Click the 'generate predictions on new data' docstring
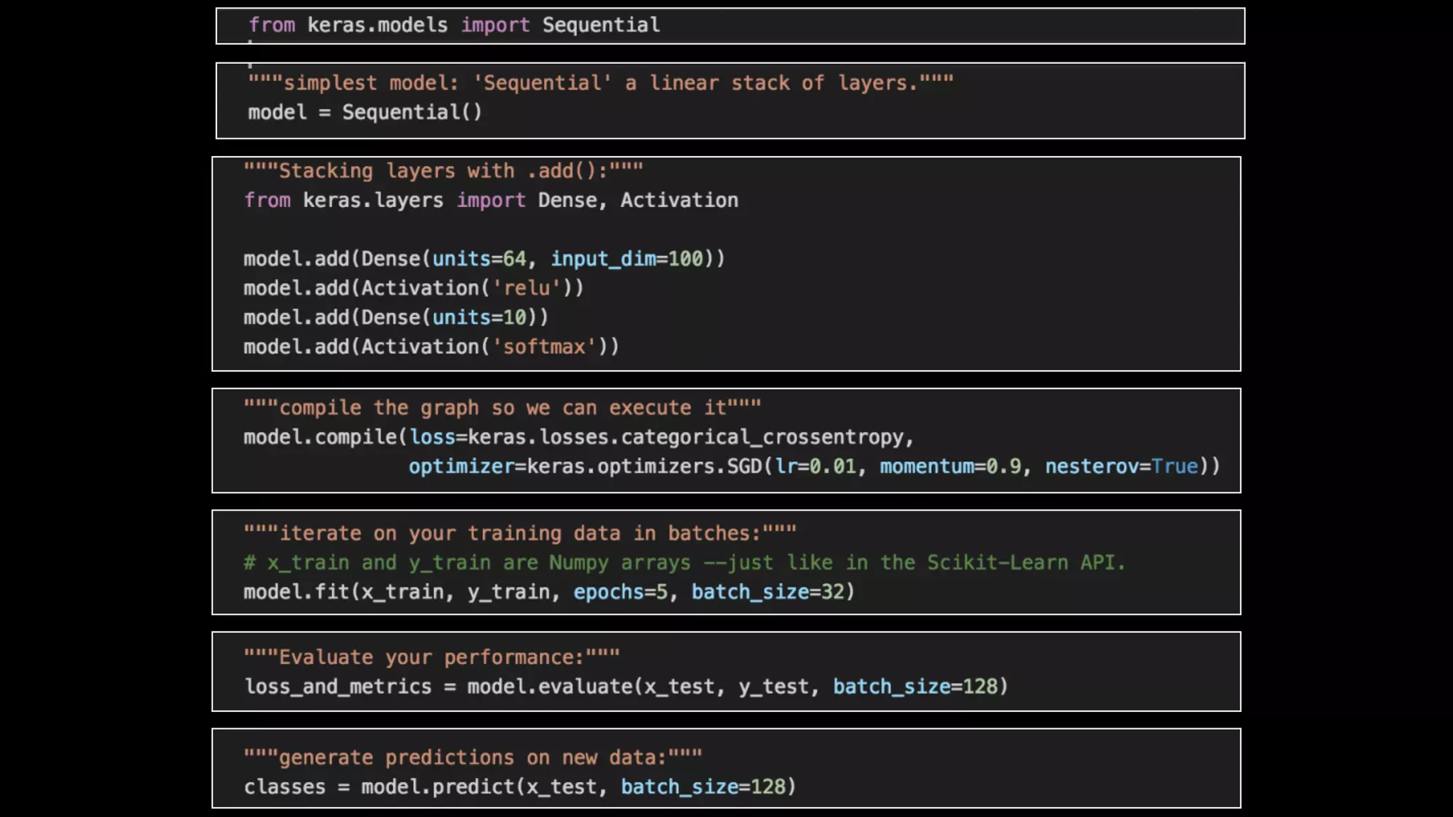This screenshot has width=1453, height=817. click(x=473, y=758)
